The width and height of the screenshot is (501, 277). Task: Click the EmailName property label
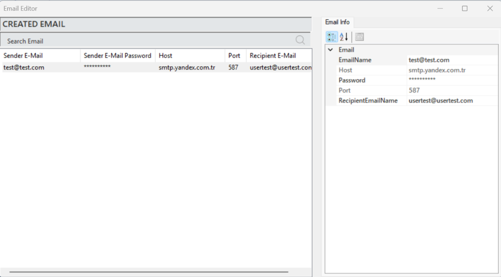pyautogui.click(x=355, y=60)
